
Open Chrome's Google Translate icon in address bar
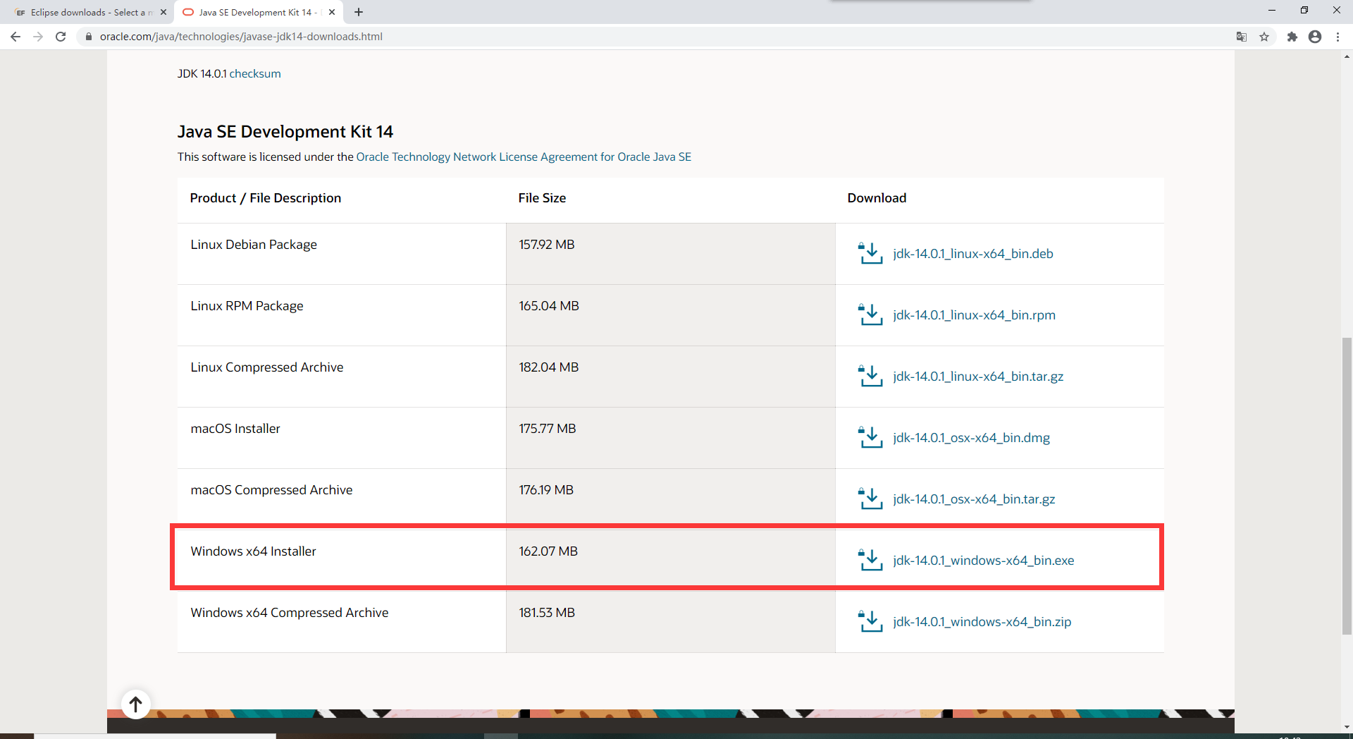click(1241, 36)
